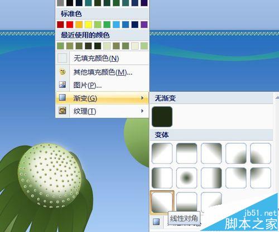The image size is (279, 232).
Task: Select the first recently used color swatch
Action: (x=60, y=46)
